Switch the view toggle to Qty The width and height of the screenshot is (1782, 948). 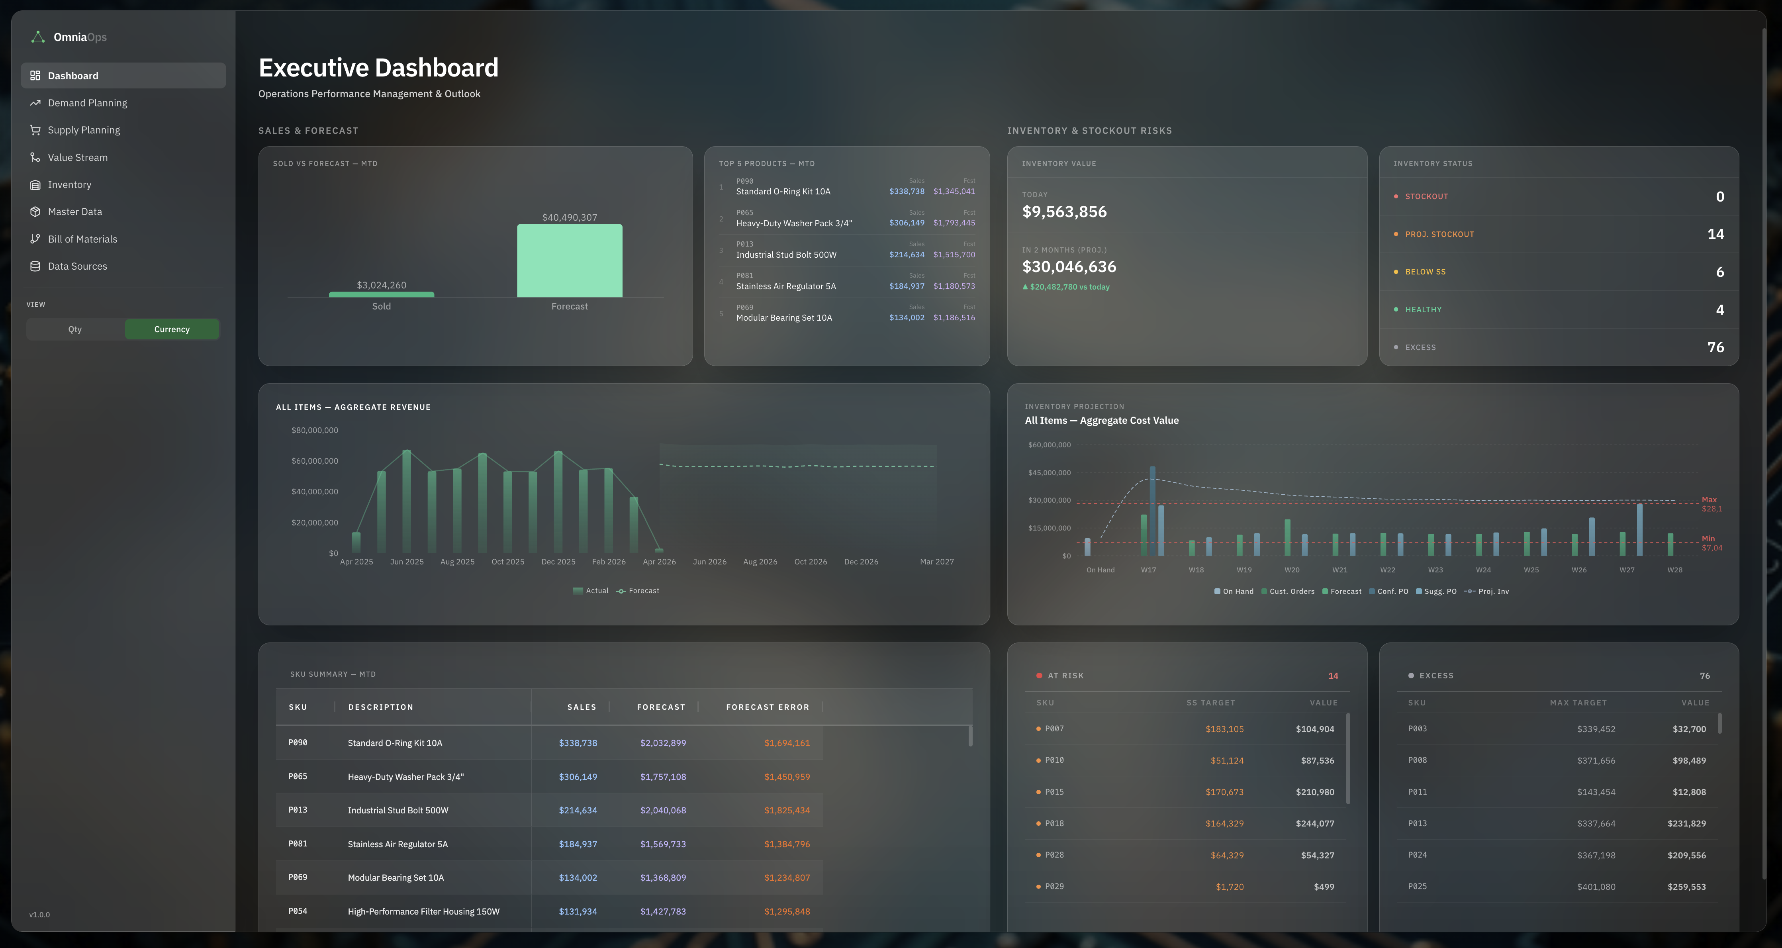[x=75, y=329]
